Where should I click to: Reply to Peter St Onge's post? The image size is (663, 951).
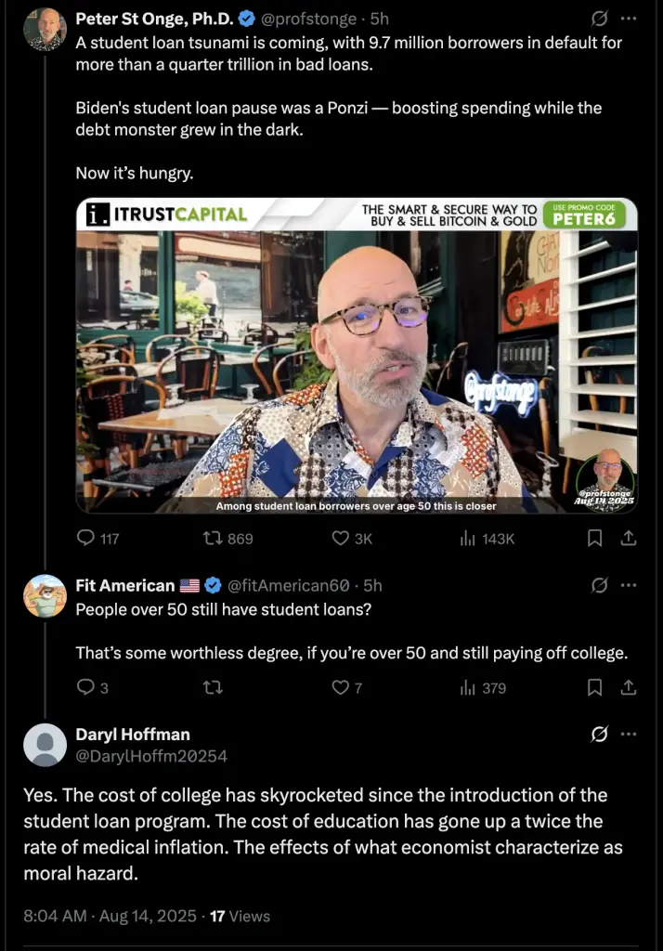click(x=97, y=538)
